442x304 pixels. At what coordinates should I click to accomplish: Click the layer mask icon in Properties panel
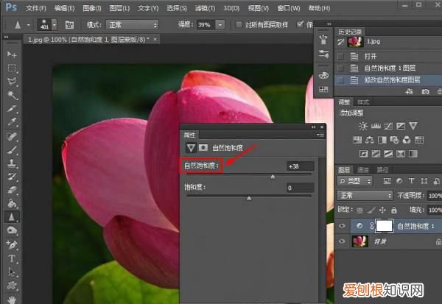[204, 147]
